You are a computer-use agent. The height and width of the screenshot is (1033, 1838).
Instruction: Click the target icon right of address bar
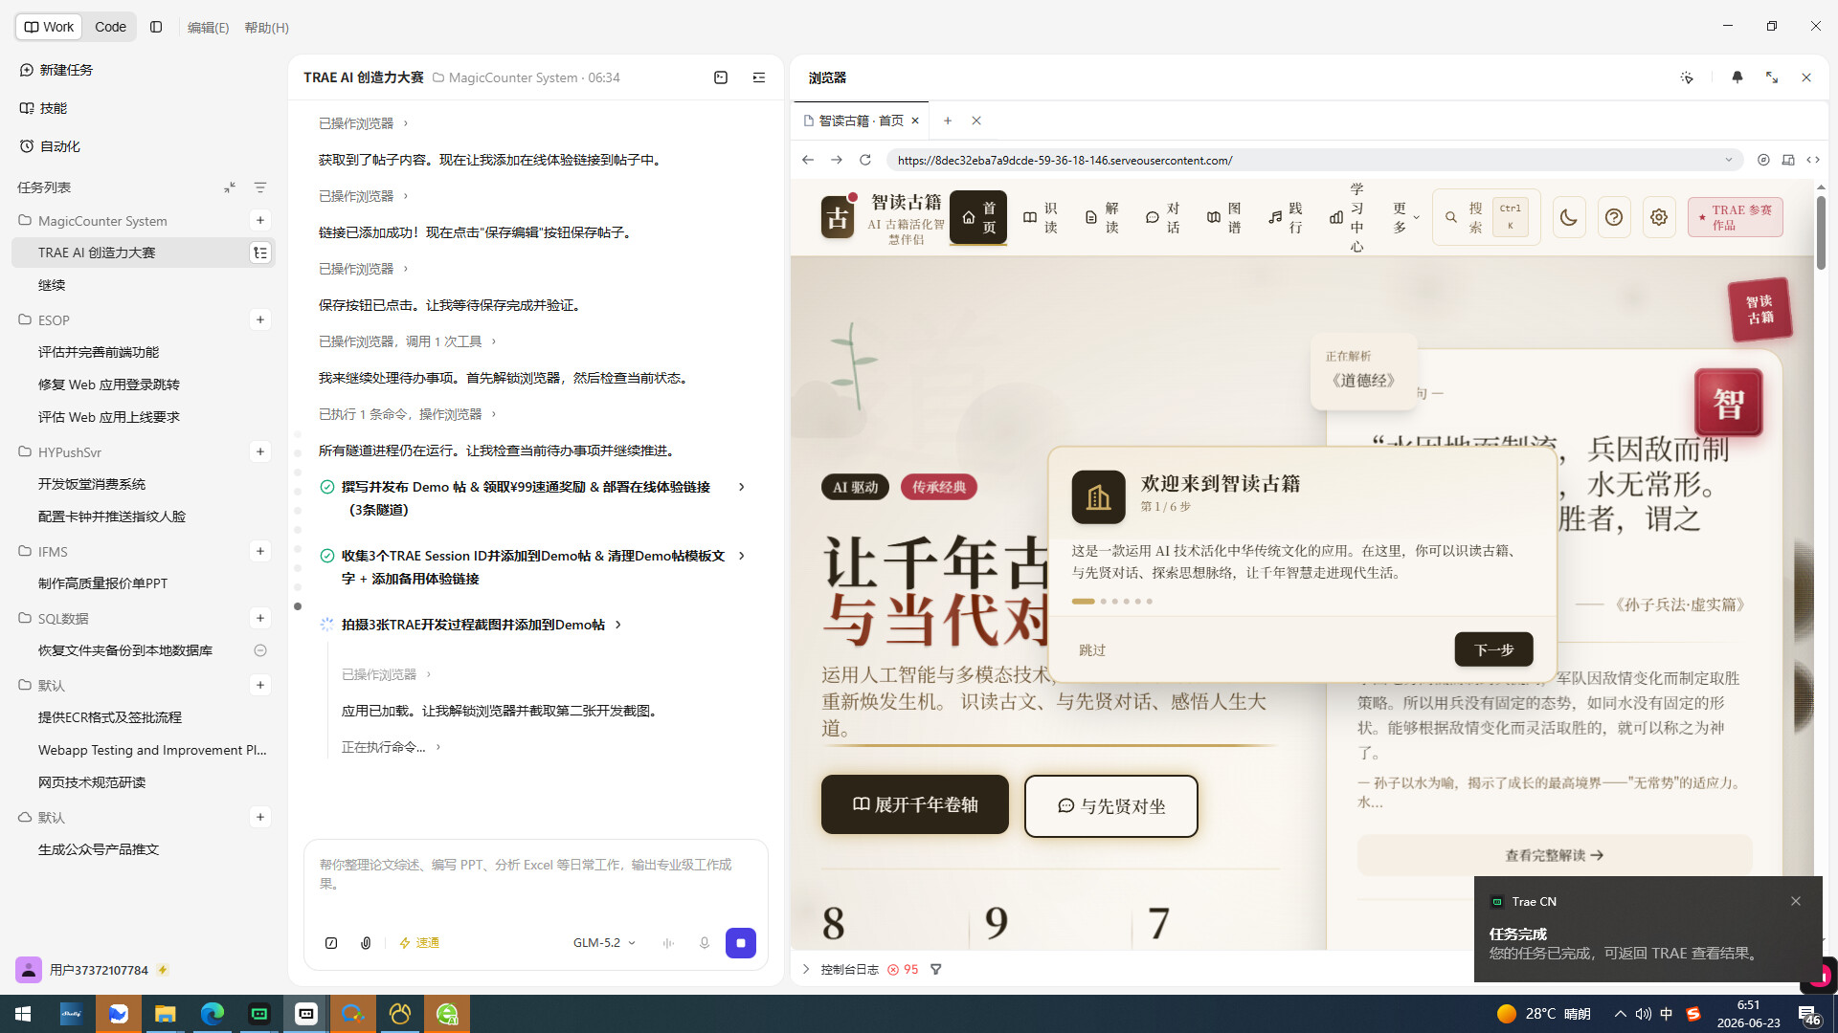pos(1763,160)
